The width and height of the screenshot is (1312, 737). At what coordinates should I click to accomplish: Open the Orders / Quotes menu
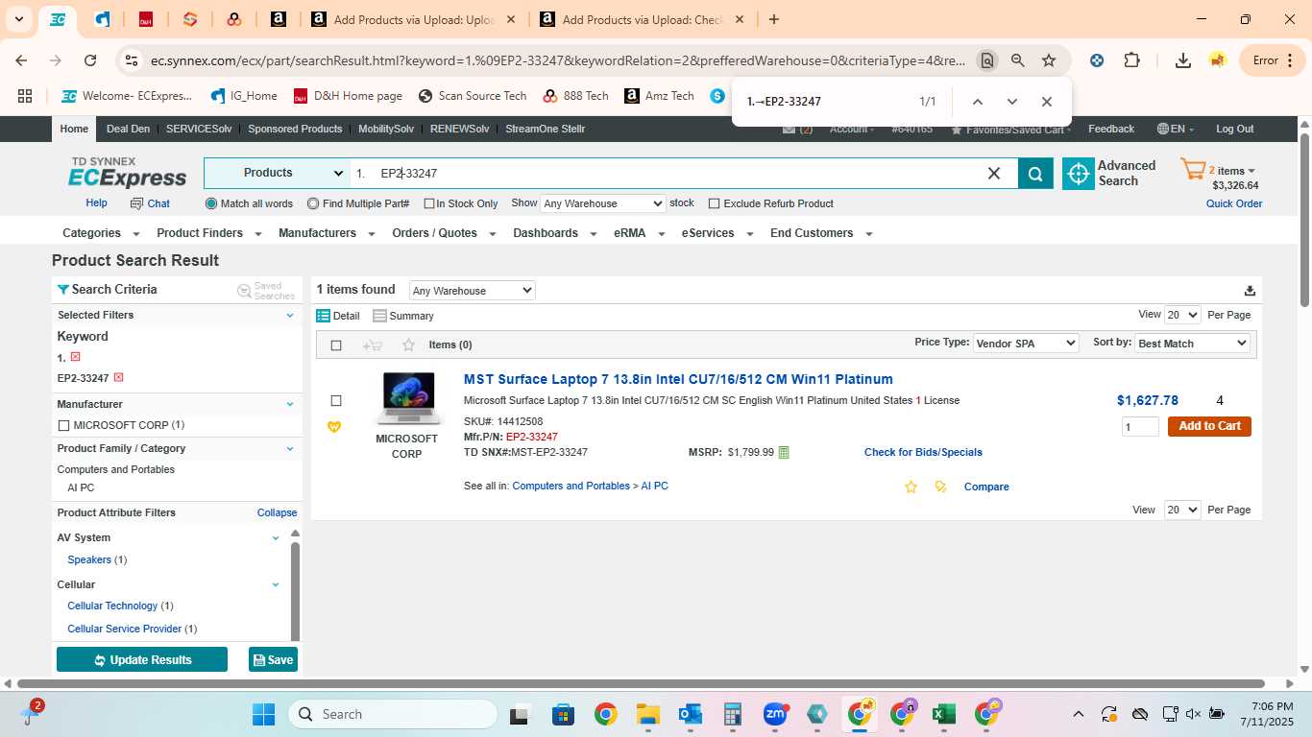pos(444,233)
